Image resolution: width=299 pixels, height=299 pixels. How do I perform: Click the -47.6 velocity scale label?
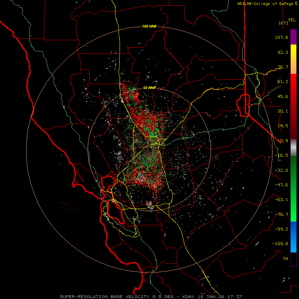click(281, 185)
